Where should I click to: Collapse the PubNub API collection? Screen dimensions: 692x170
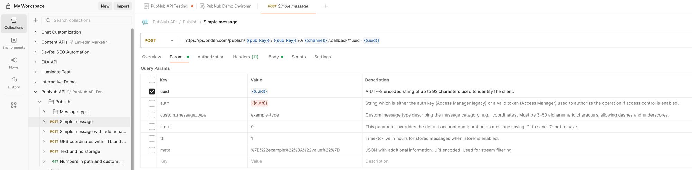(35, 92)
